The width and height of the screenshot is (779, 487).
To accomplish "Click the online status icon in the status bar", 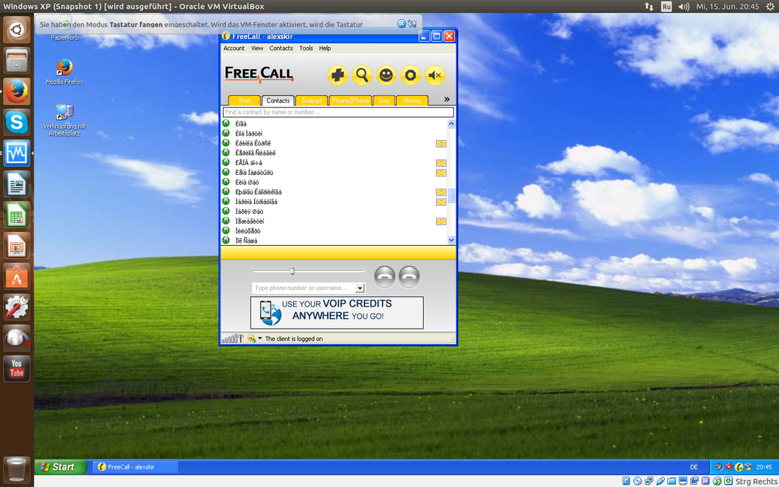I will click(x=251, y=339).
